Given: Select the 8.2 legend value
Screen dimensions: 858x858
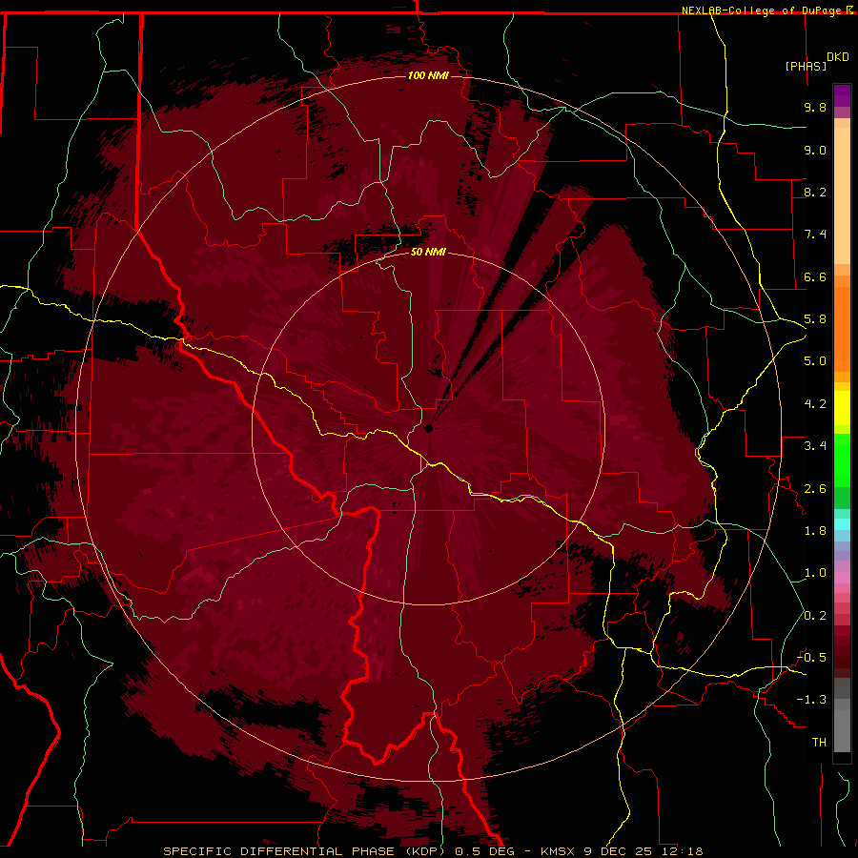Looking at the screenshot, I should [x=815, y=192].
